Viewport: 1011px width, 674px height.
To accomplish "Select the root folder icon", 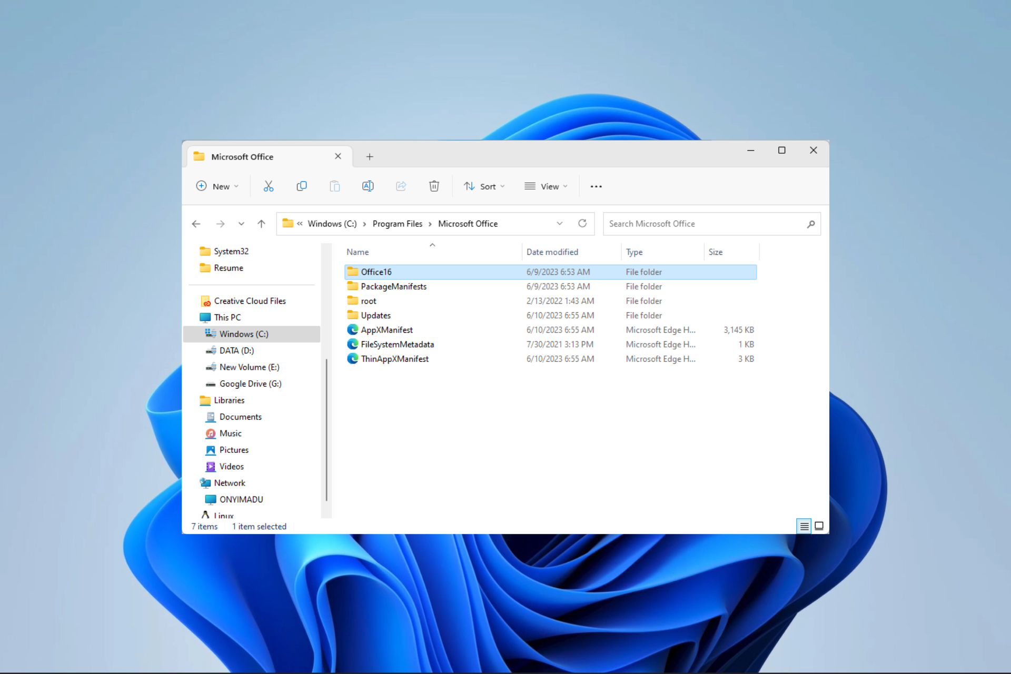I will [352, 301].
